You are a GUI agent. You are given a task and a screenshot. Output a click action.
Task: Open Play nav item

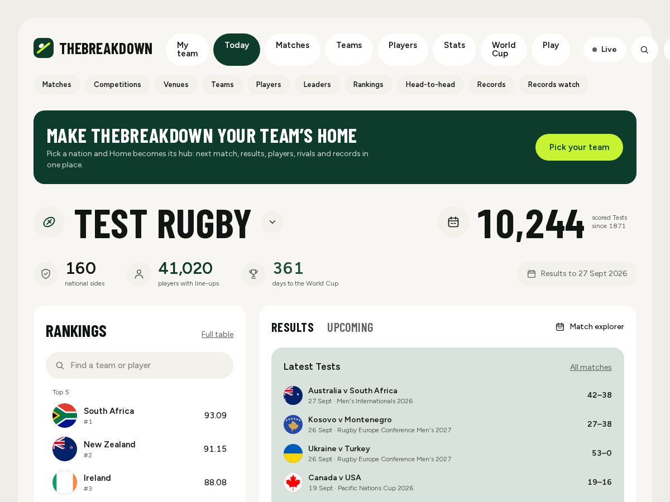[x=551, y=50]
